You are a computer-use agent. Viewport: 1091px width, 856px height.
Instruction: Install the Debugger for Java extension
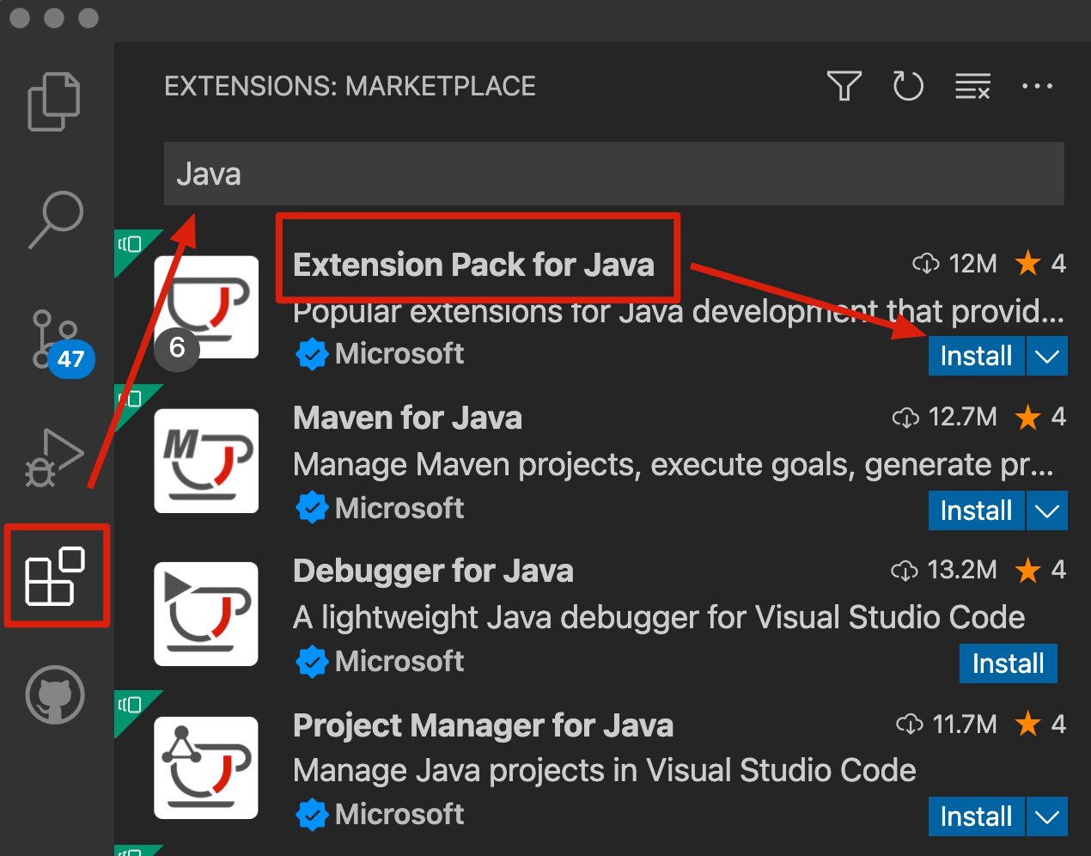click(x=1009, y=663)
